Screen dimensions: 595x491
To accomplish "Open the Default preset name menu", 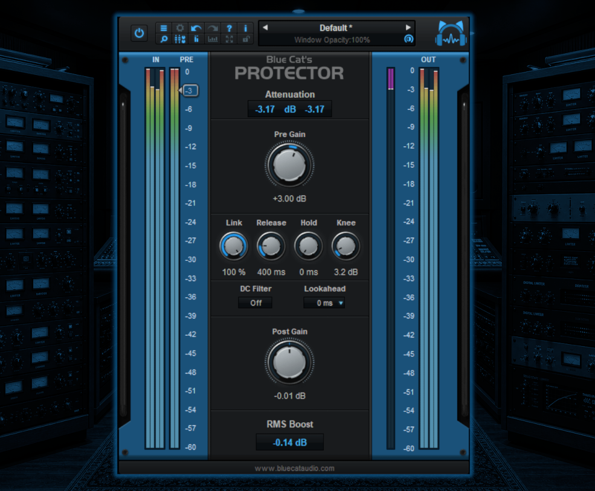I will [336, 28].
